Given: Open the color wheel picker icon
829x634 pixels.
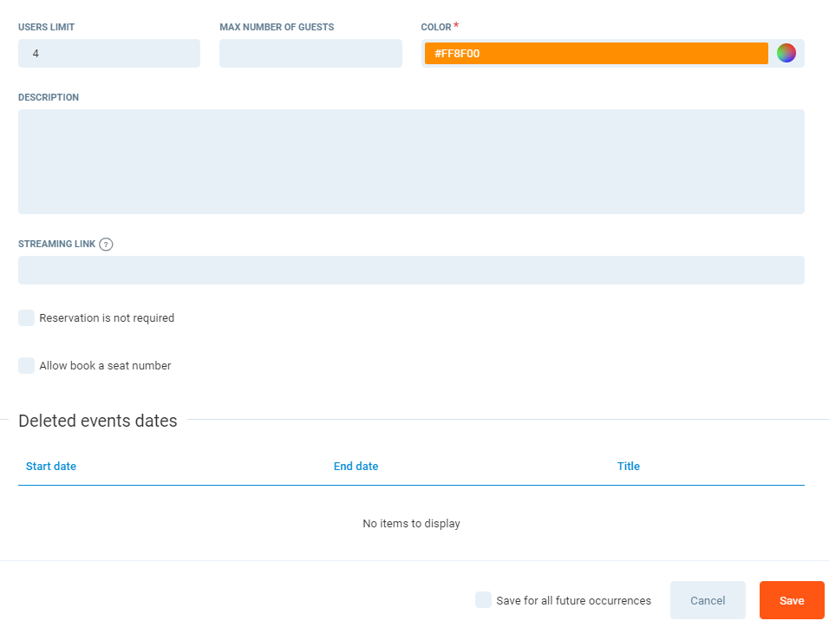Looking at the screenshot, I should click(786, 53).
